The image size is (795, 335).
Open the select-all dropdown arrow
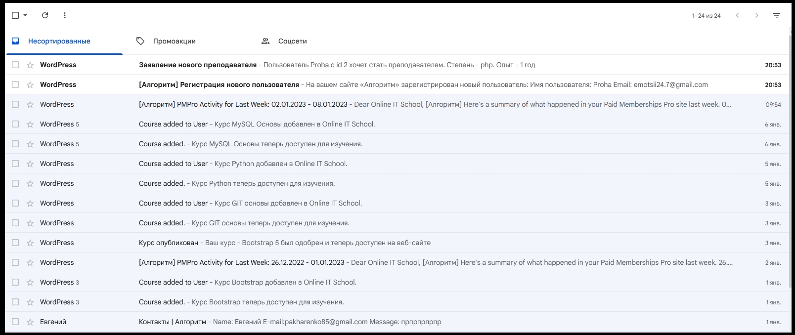25,15
